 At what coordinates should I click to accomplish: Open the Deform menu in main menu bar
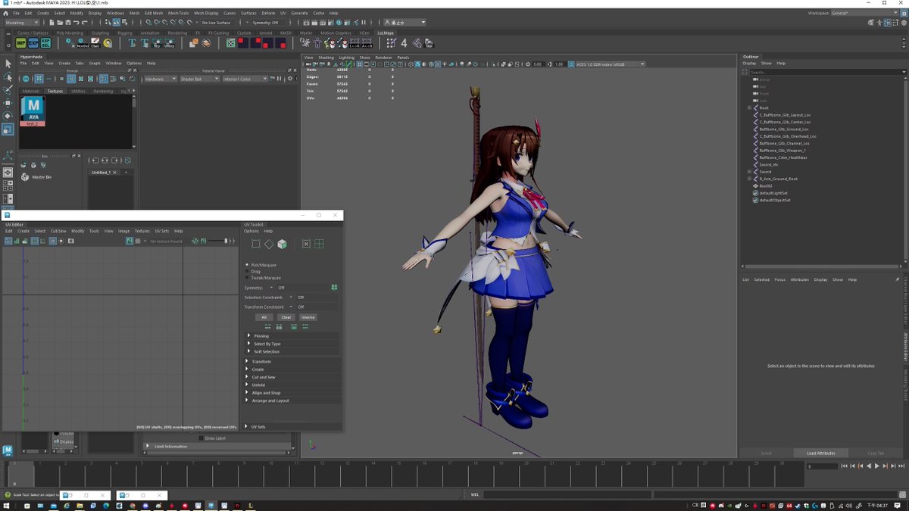[268, 13]
